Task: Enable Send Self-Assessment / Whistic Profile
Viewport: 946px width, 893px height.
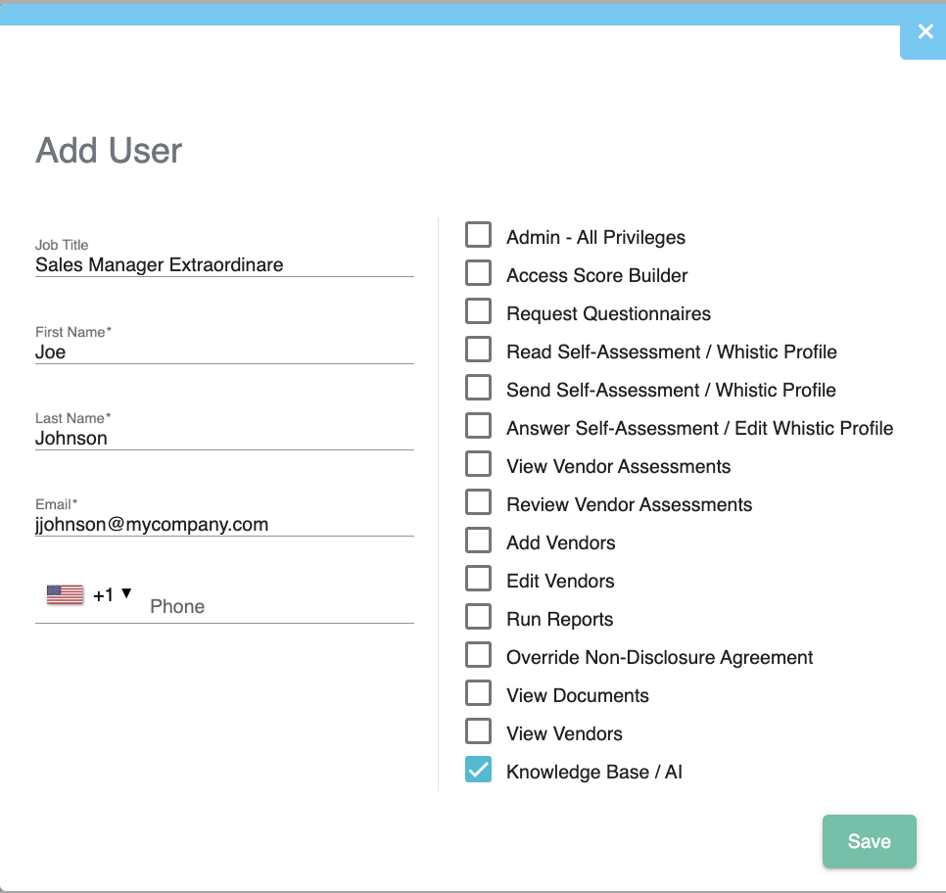Action: point(478,388)
